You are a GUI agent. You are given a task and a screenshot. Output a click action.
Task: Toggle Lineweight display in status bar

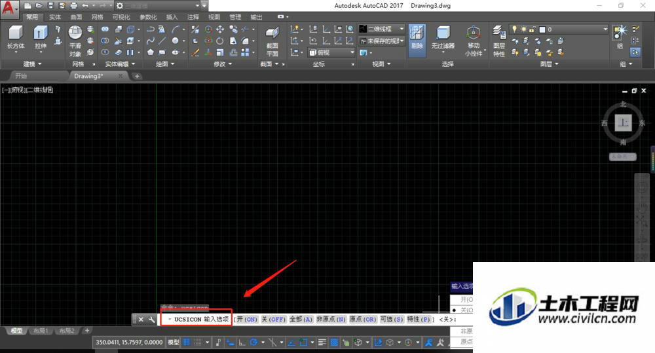(322, 343)
